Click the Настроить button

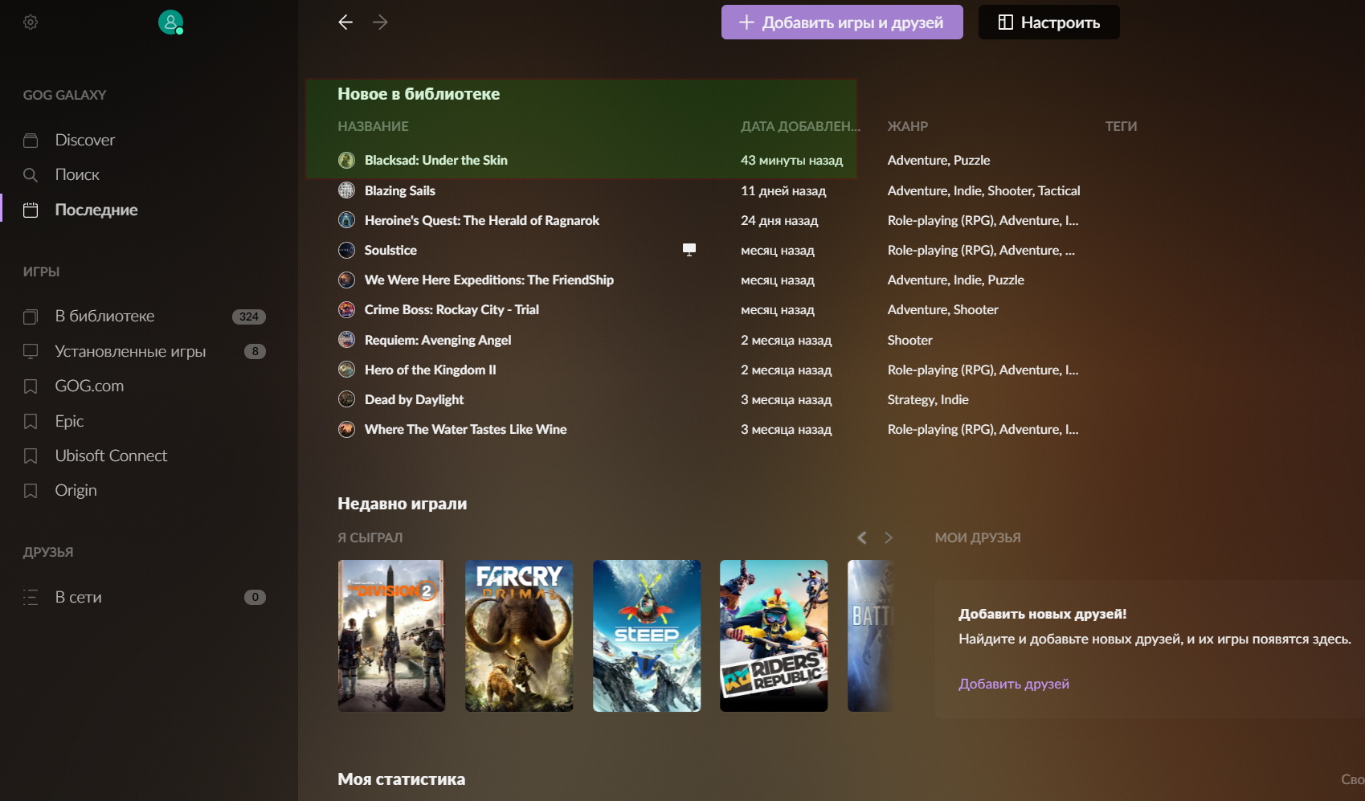[x=1048, y=22]
